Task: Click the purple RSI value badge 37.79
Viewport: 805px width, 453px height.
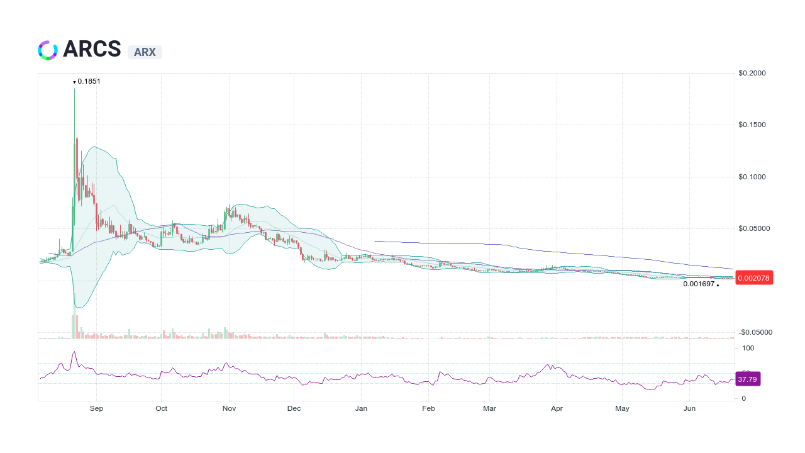Action: [x=748, y=379]
